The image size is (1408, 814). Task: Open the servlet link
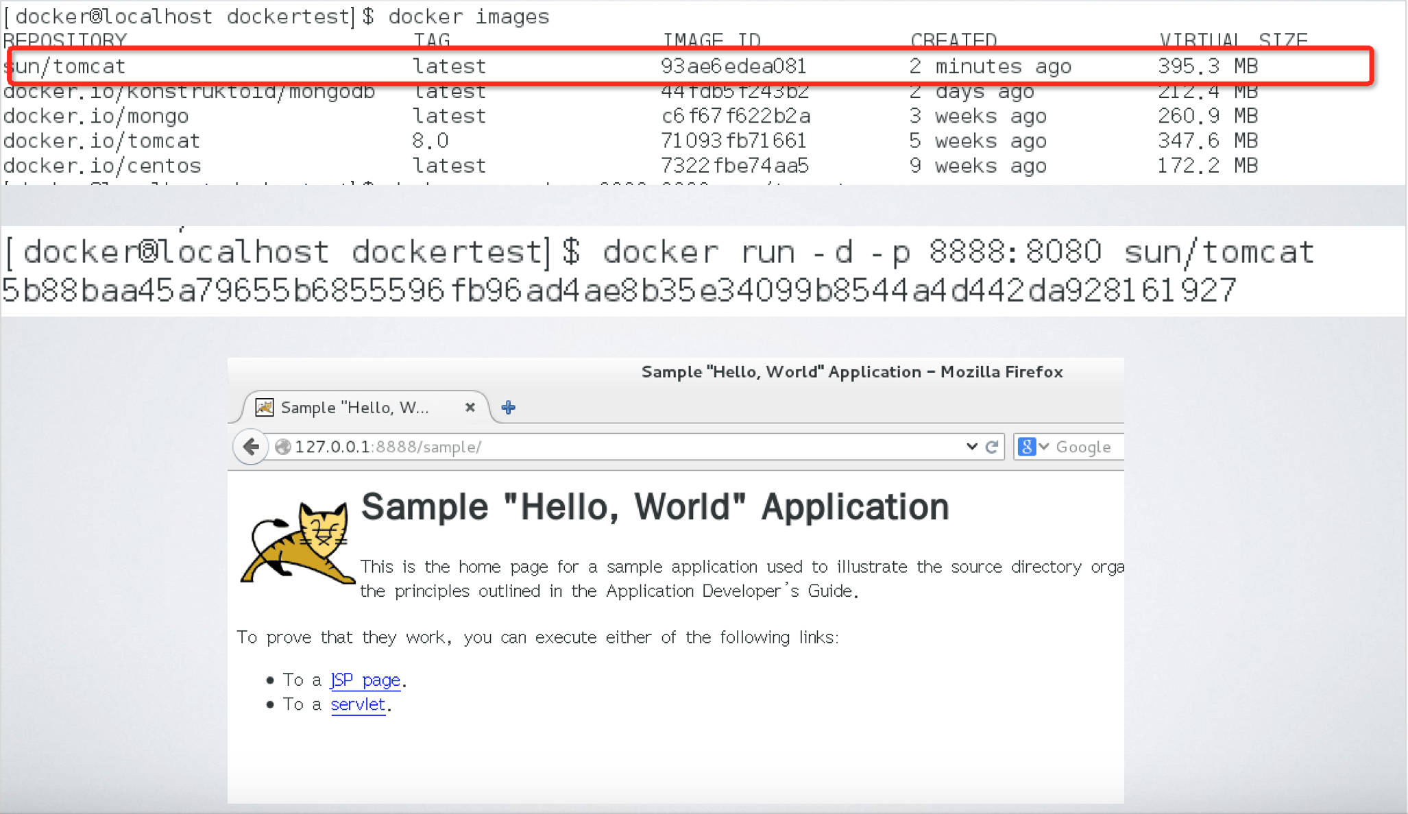click(358, 704)
